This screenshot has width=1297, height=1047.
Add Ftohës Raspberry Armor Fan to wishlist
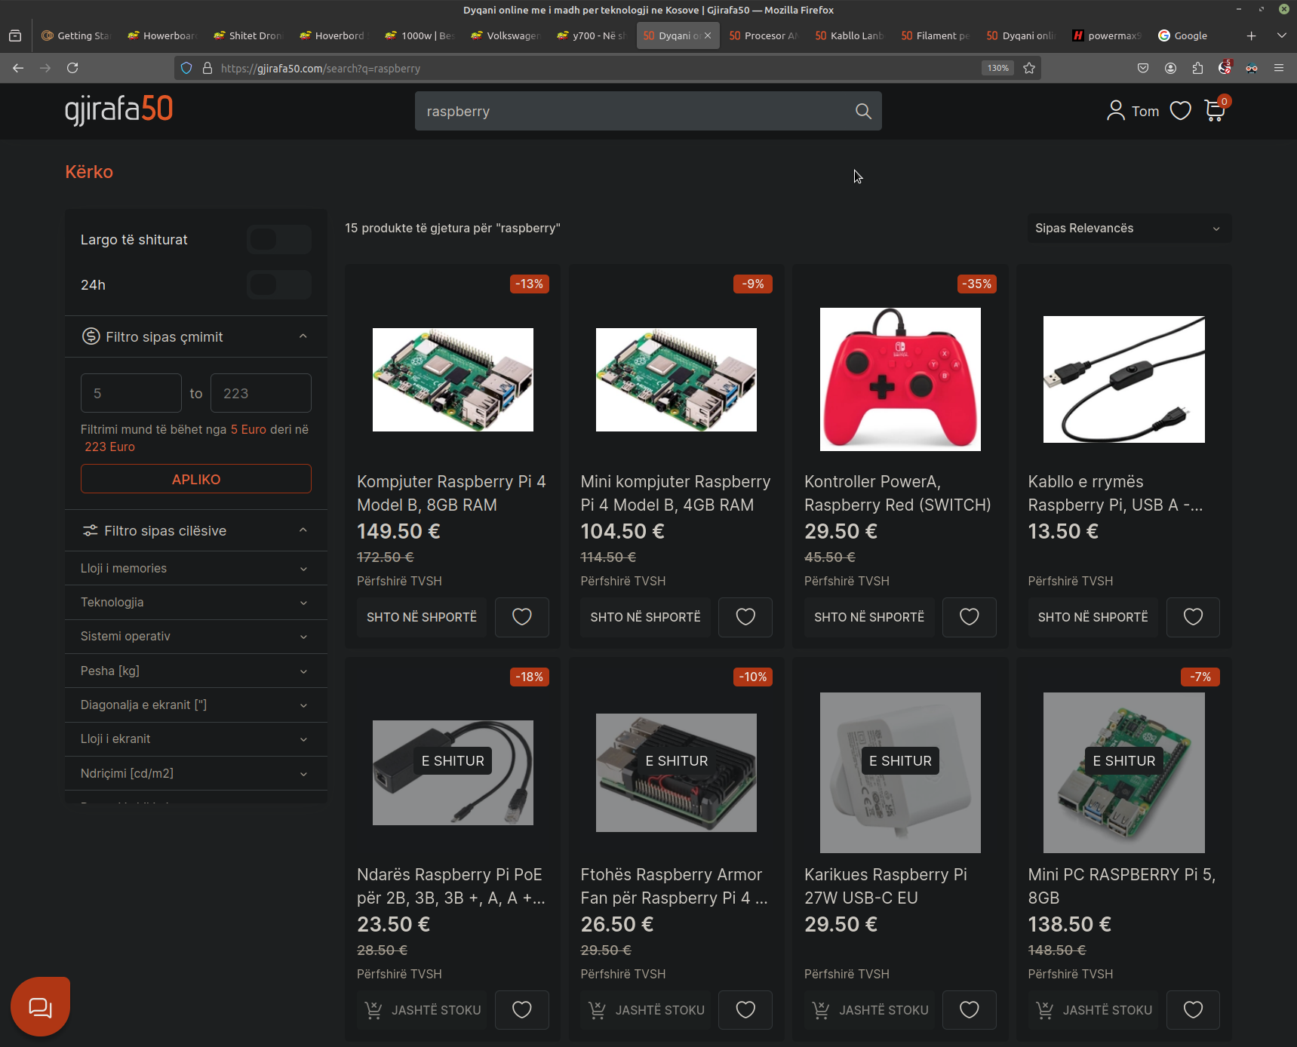(x=745, y=1010)
